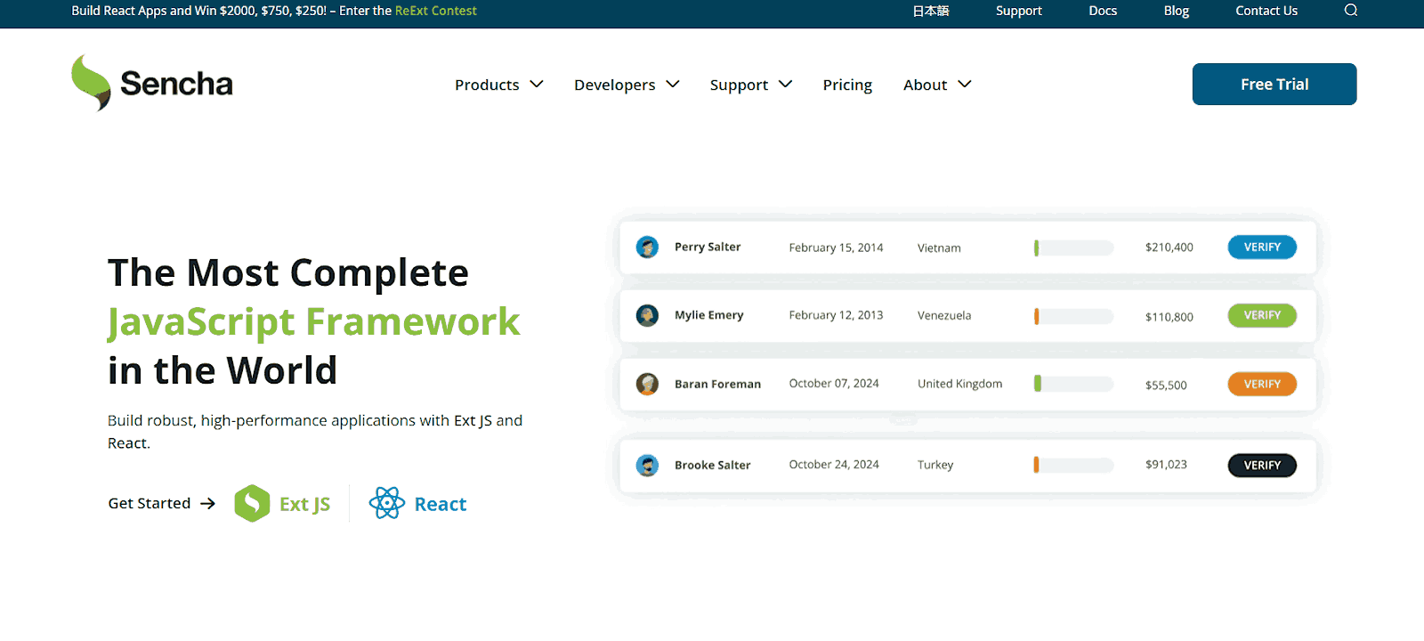Image resolution: width=1424 pixels, height=641 pixels.
Task: Expand the Developers dropdown chevron
Action: pyautogui.click(x=673, y=85)
